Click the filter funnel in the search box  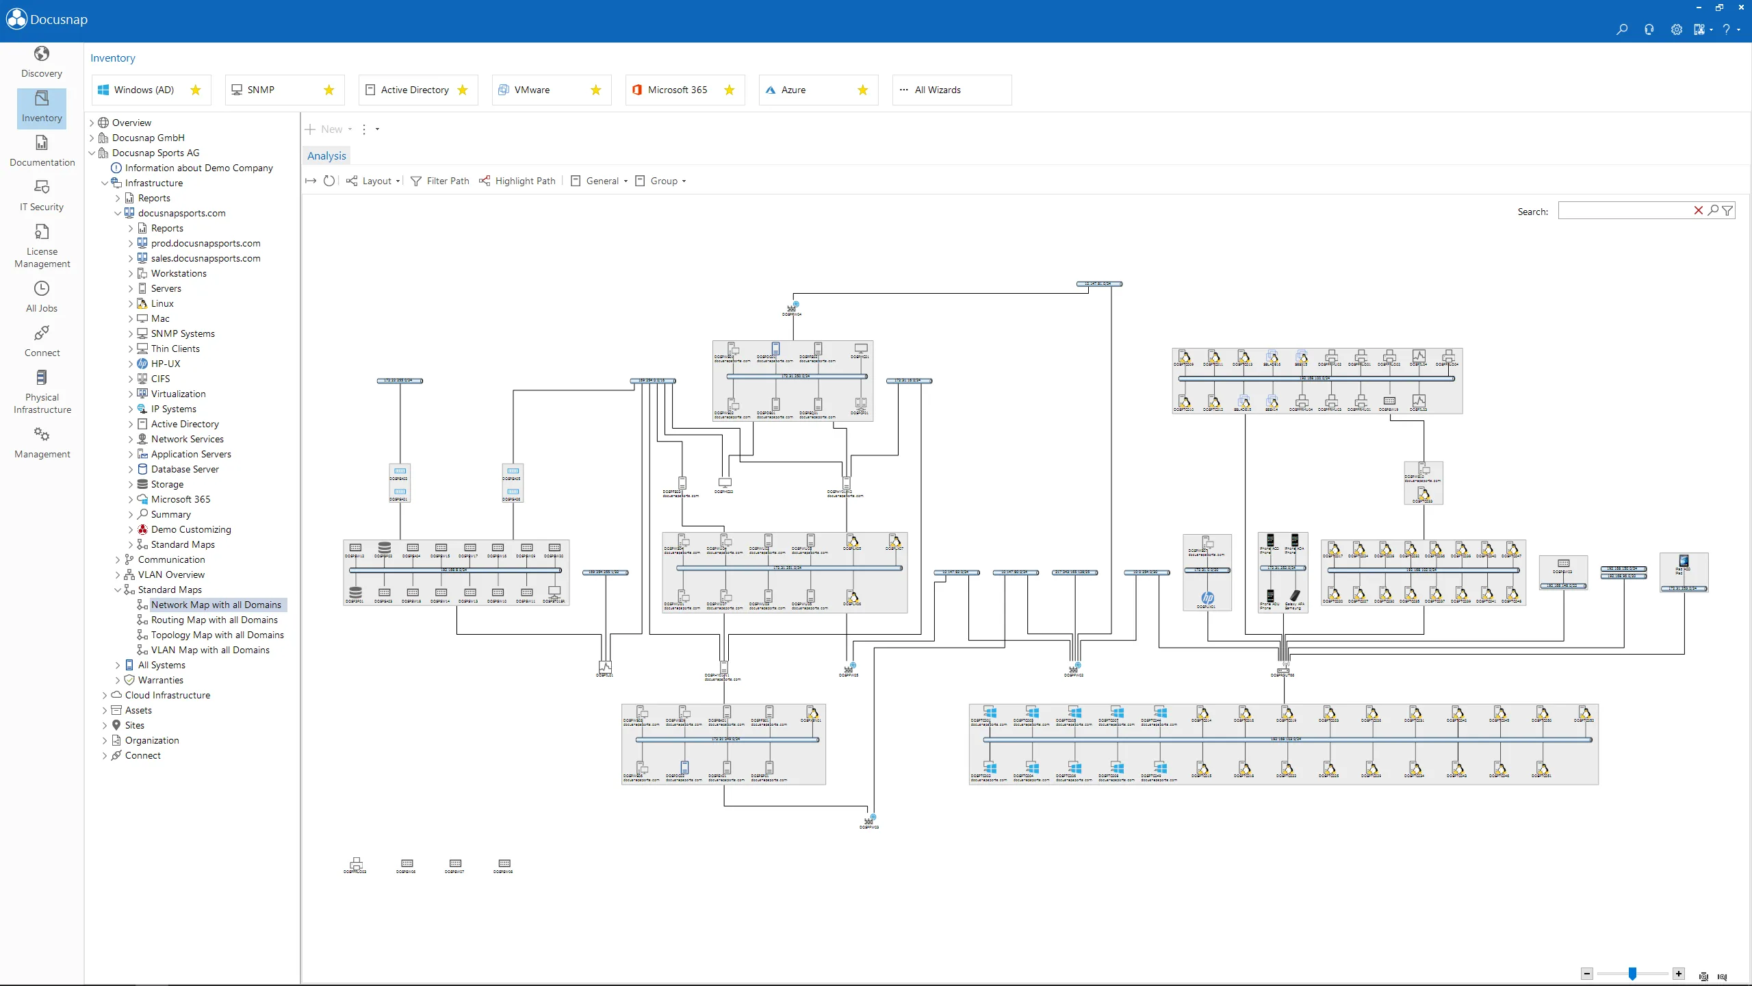(x=1727, y=211)
